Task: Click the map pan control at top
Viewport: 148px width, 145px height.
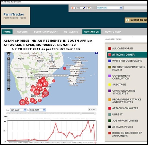Action: [9, 54]
